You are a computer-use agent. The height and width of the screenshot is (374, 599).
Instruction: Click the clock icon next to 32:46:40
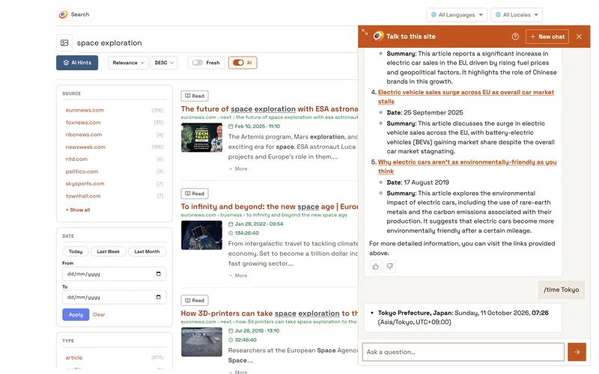tap(231, 340)
